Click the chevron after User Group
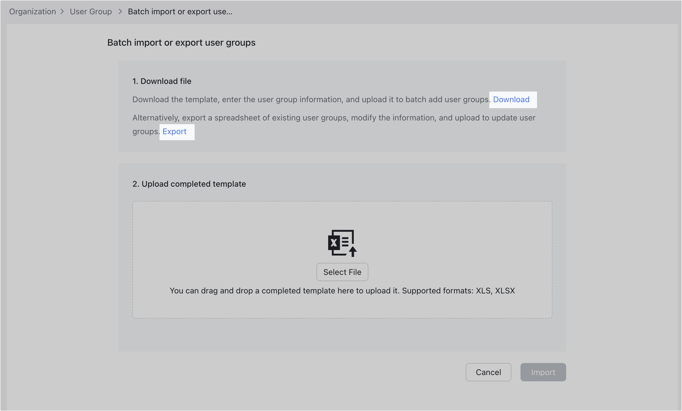The width and height of the screenshot is (682, 411). coord(120,12)
